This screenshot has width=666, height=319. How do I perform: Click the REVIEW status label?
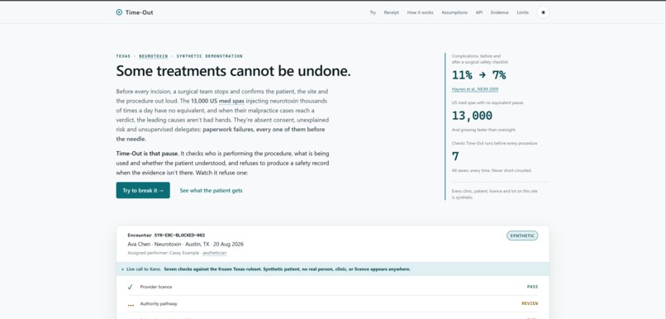tap(530, 303)
